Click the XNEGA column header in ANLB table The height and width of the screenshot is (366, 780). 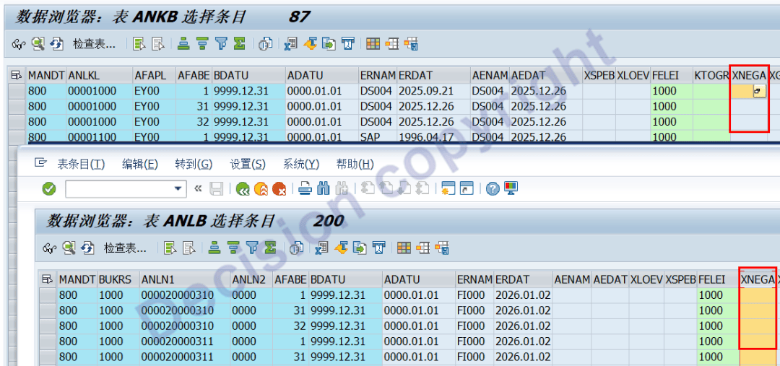757,279
